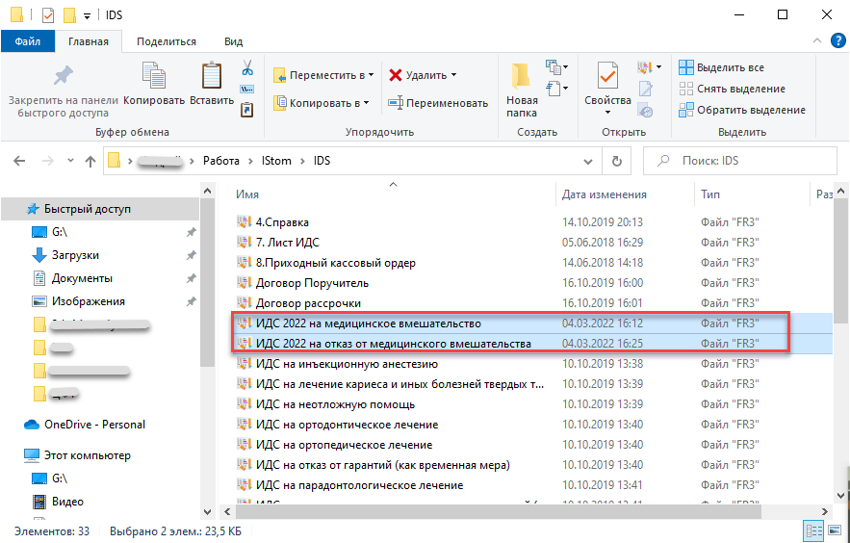Open the Quick Access Toolbar customize arrow

pyautogui.click(x=89, y=15)
